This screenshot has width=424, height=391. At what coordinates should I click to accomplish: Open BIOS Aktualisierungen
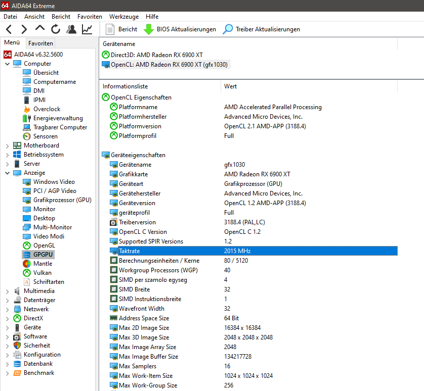180,29
